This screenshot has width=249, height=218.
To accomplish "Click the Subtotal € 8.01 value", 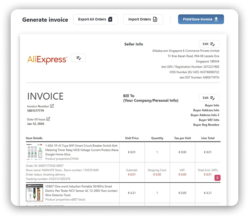I will pyautogui.click(x=132, y=174).
